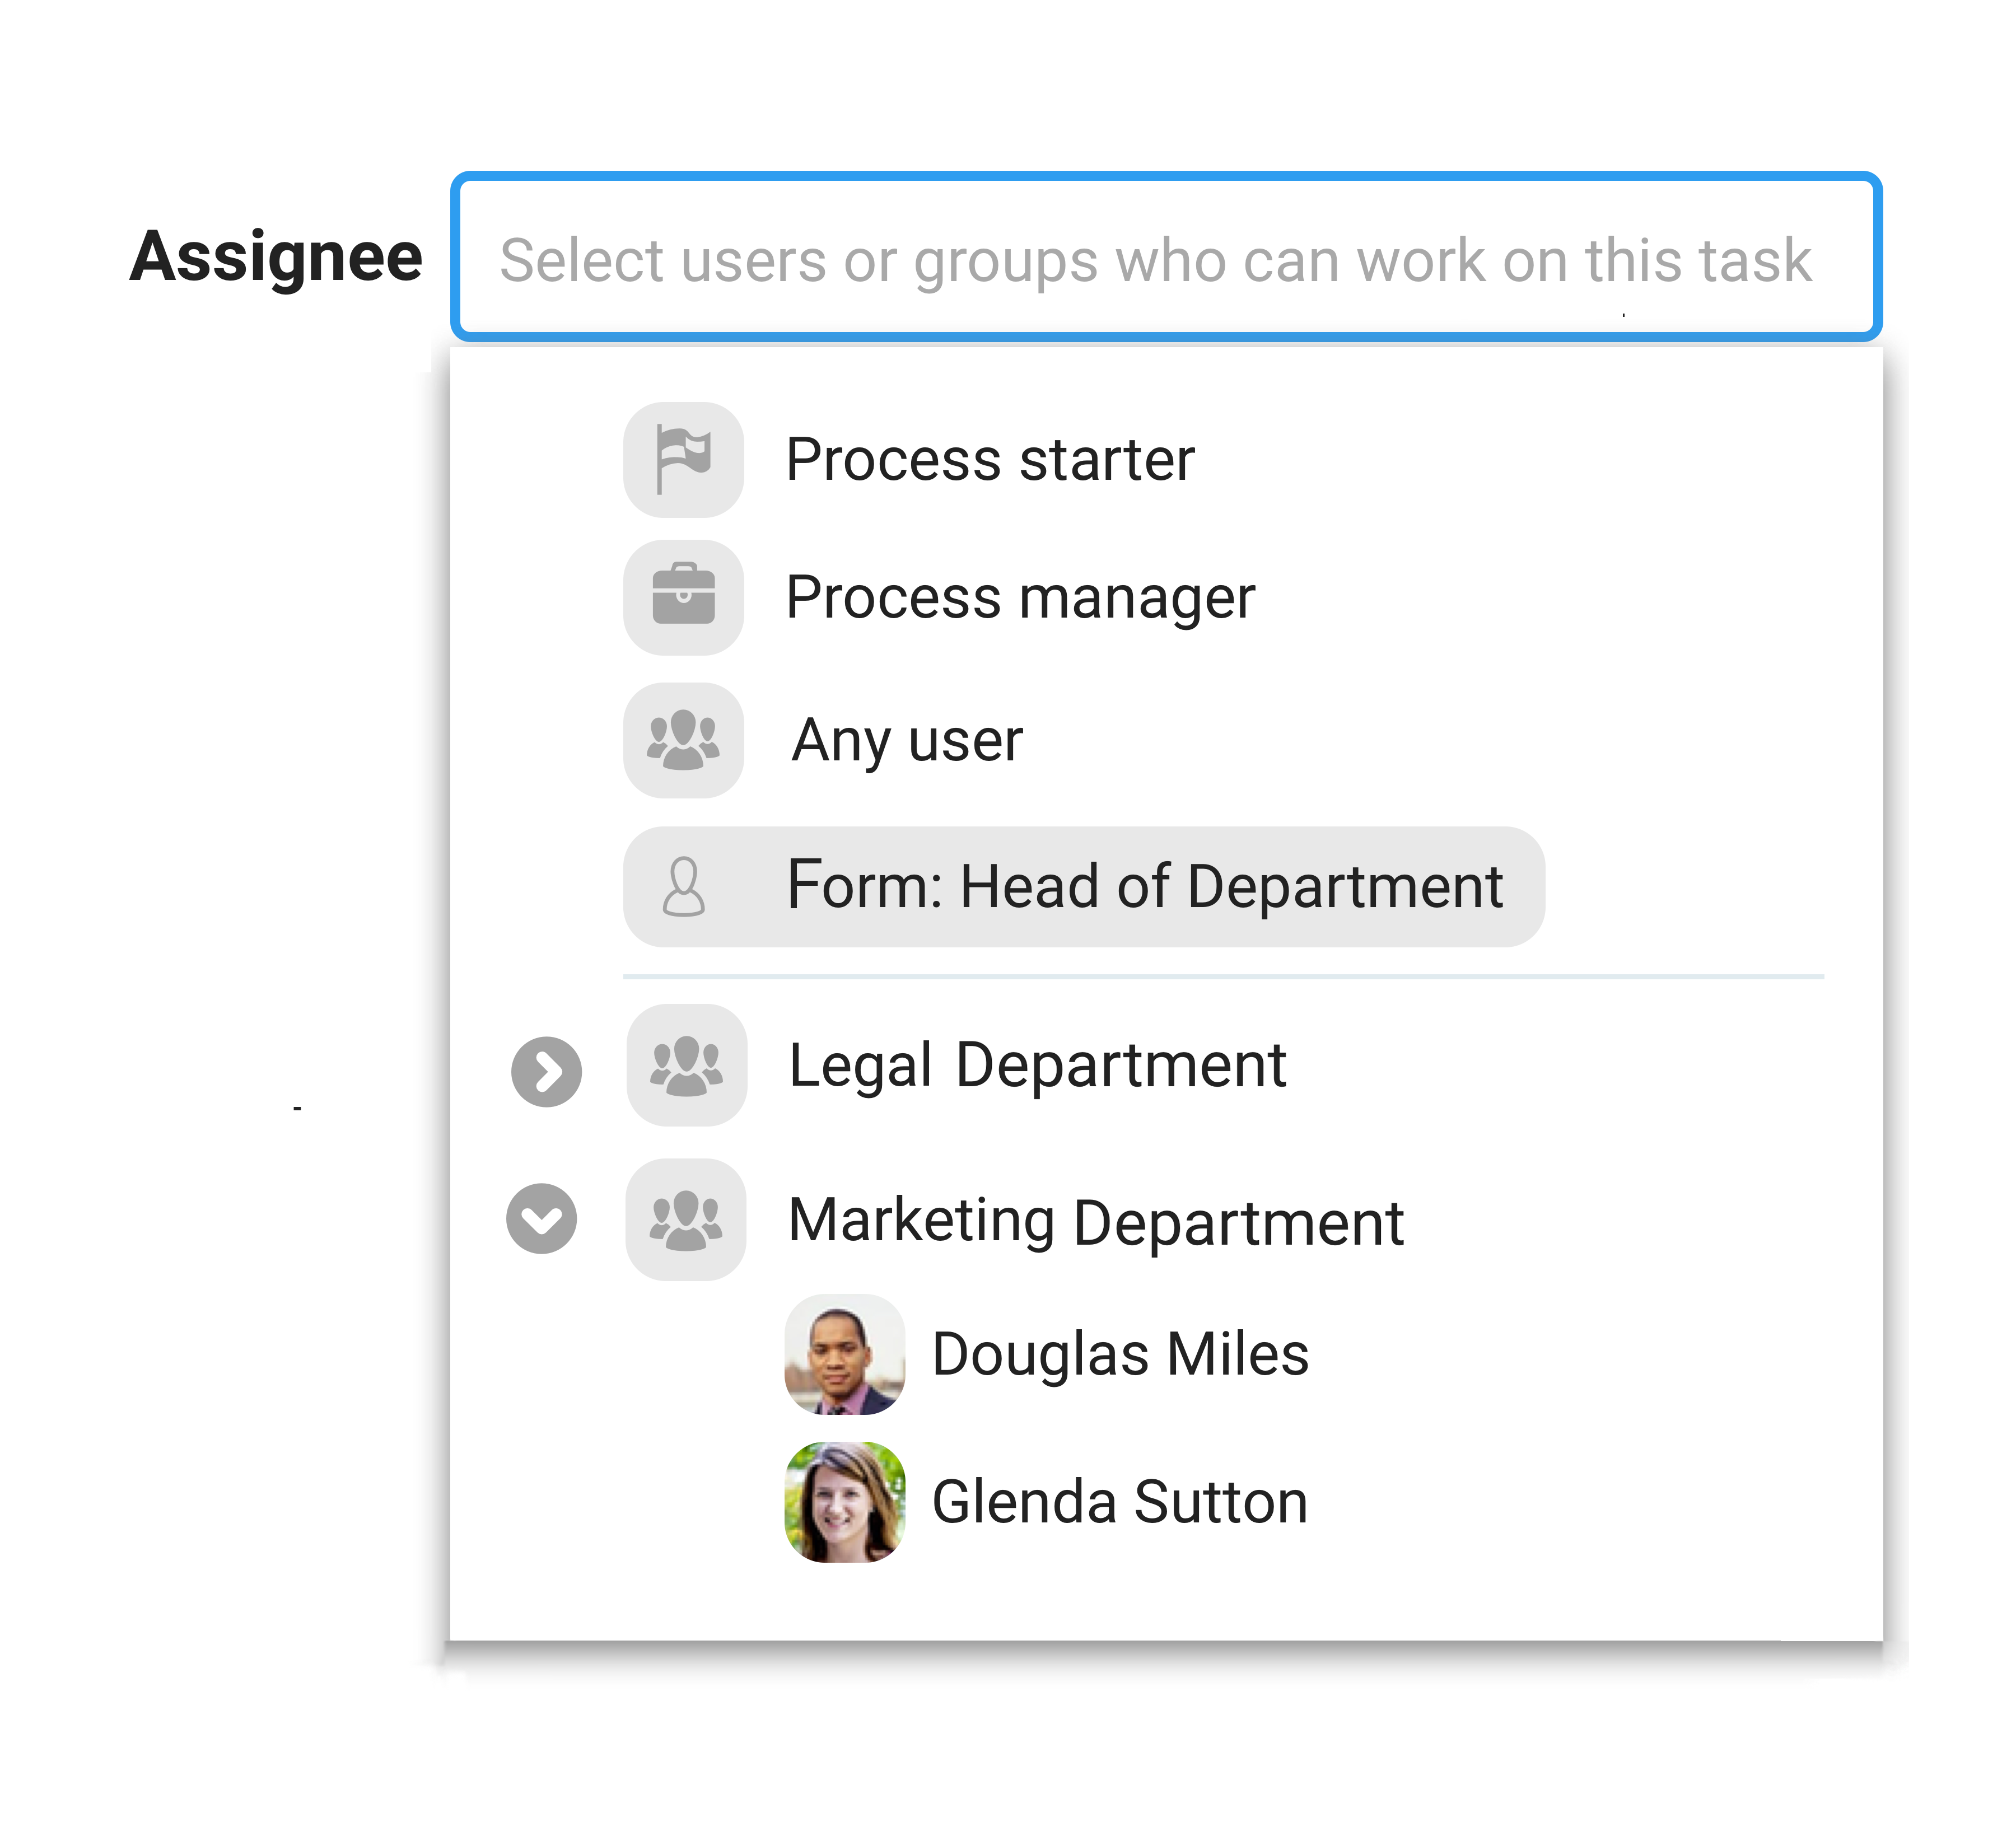Assign task to Glenda Sutton
The image size is (2016, 1827).
pyautogui.click(x=1120, y=1501)
